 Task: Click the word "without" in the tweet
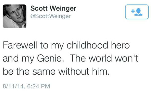pyautogui.click(x=74, y=72)
